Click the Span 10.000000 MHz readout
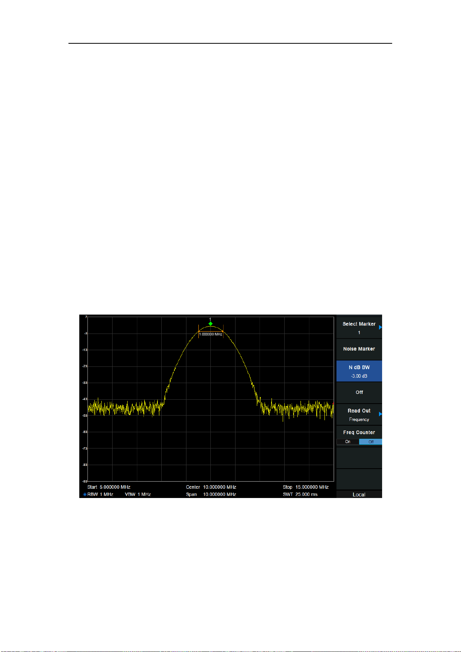 tap(211, 495)
